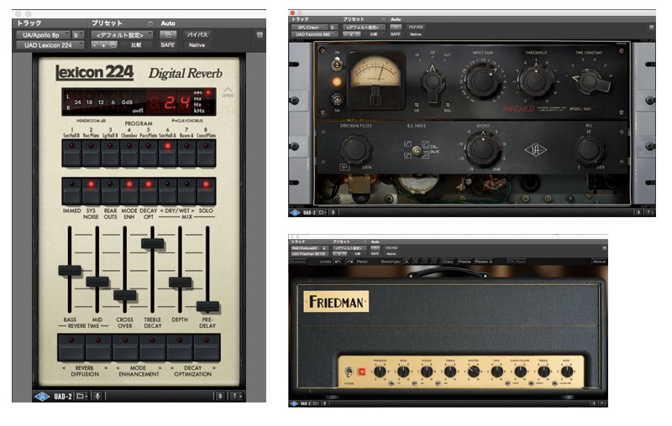This screenshot has height=426, width=672.
Task: Click the Fairchild SIDECHAIN FILTER knob
Action: (355, 149)
